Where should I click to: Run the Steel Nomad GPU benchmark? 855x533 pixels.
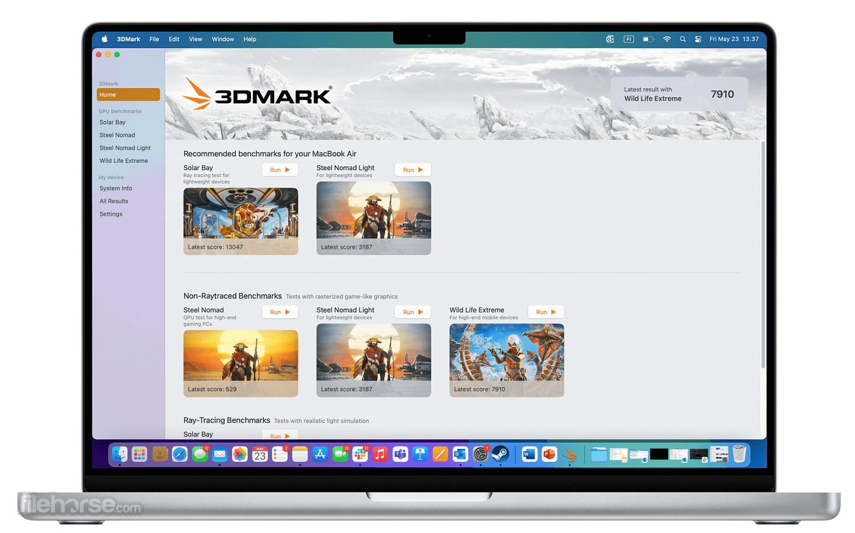click(x=280, y=312)
